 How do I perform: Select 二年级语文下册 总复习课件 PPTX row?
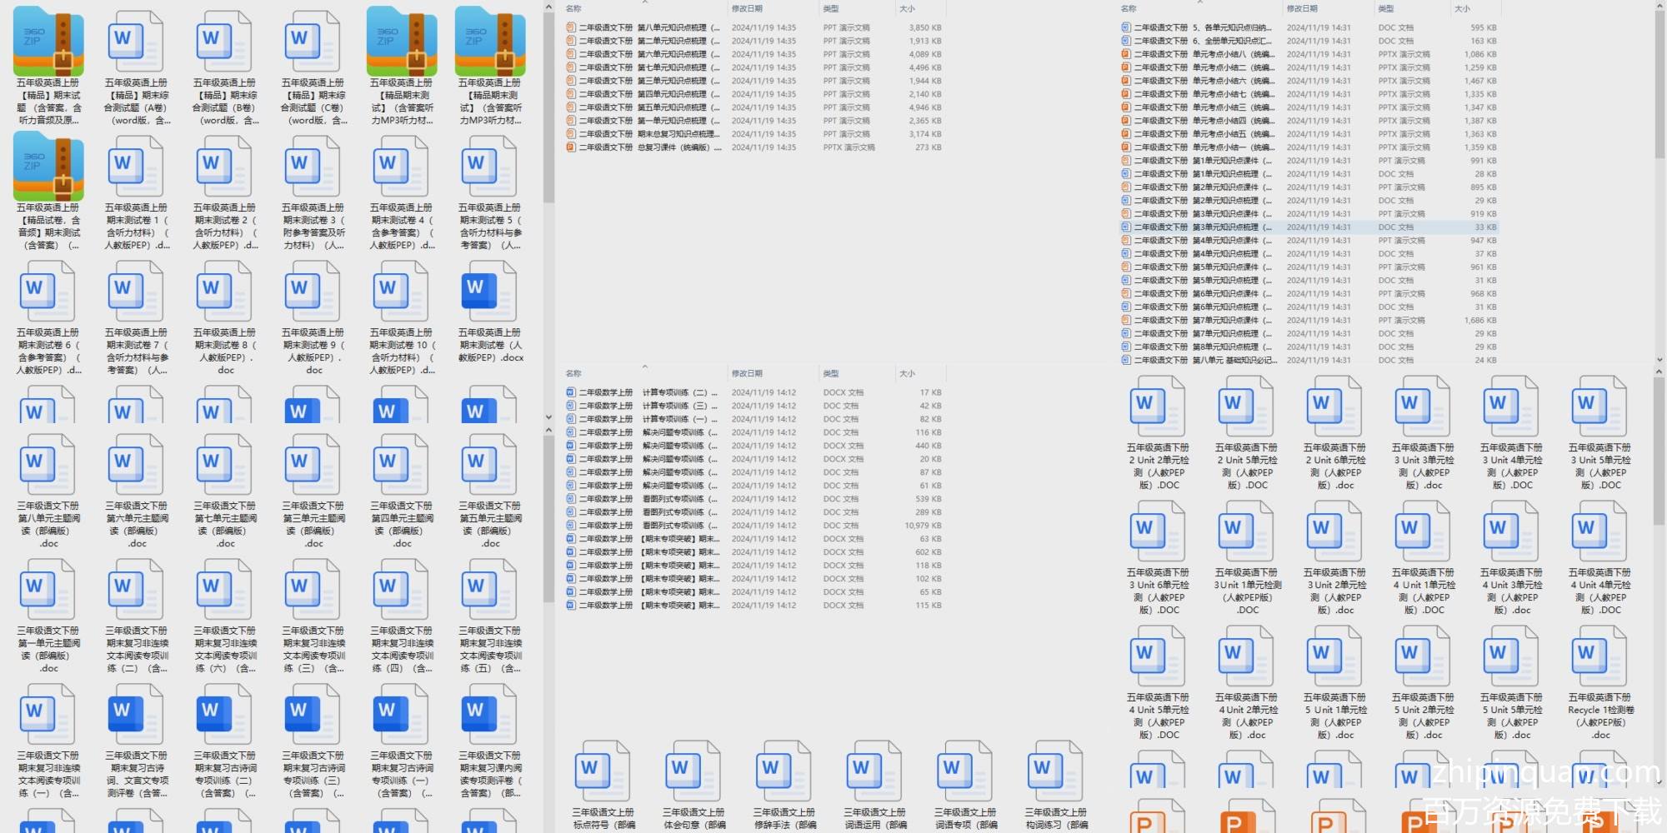650,147
